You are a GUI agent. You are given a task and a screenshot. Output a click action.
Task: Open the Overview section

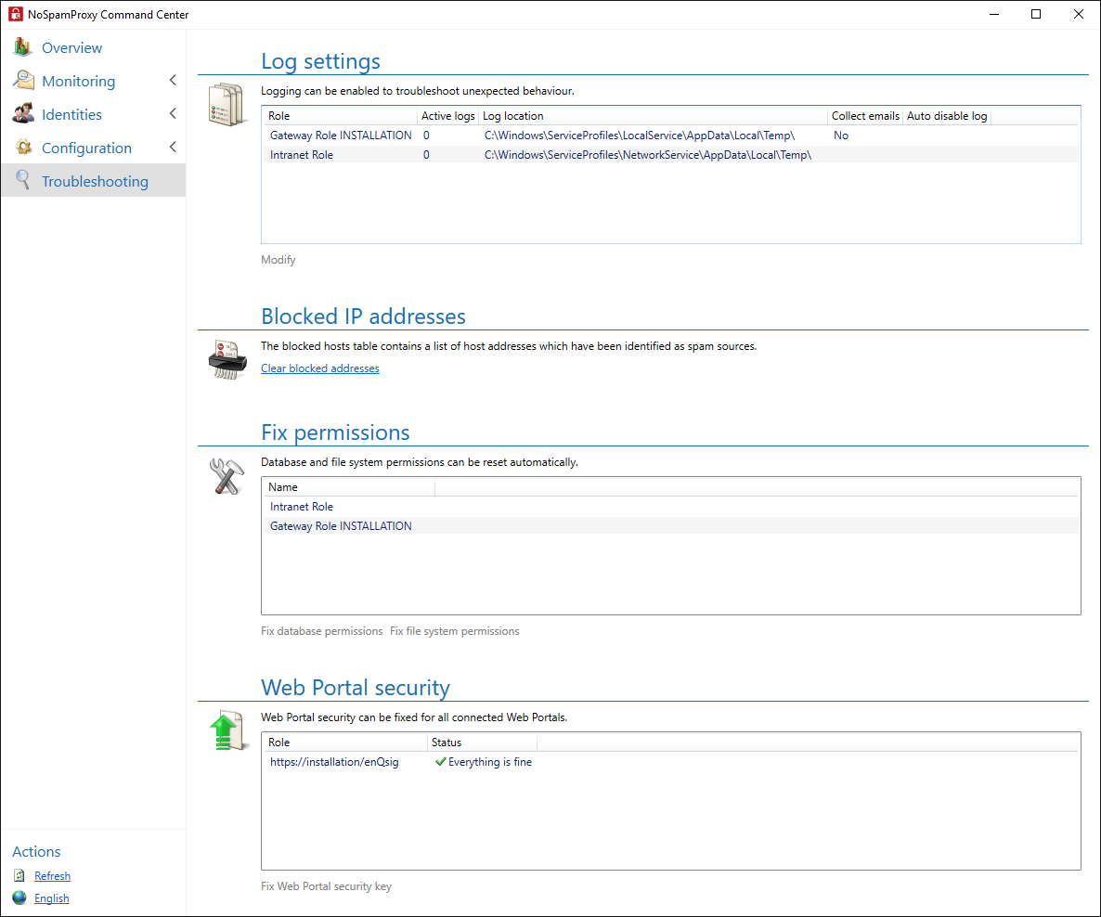click(71, 47)
